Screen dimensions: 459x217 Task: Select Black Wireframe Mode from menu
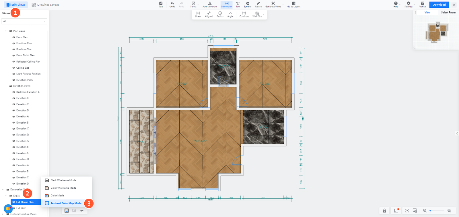pos(63,180)
